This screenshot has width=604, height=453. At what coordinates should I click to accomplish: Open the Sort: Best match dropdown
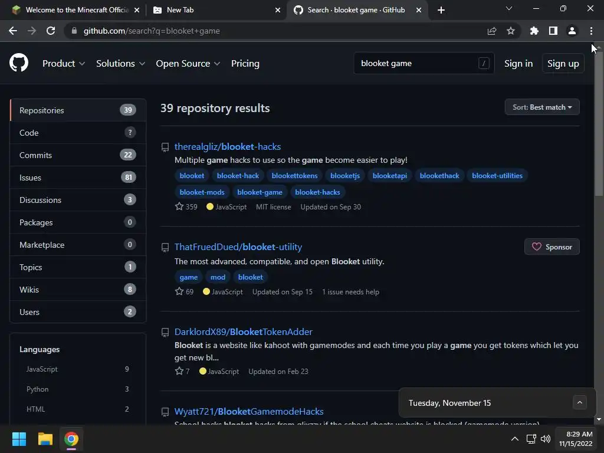tap(542, 107)
